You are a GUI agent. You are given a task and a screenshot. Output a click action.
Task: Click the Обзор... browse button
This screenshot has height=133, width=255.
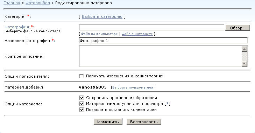point(238,28)
